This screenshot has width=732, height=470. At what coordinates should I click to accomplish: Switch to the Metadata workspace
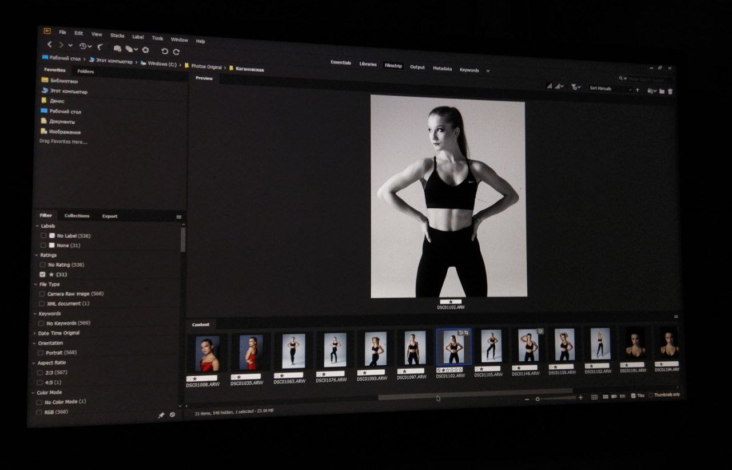coord(442,68)
